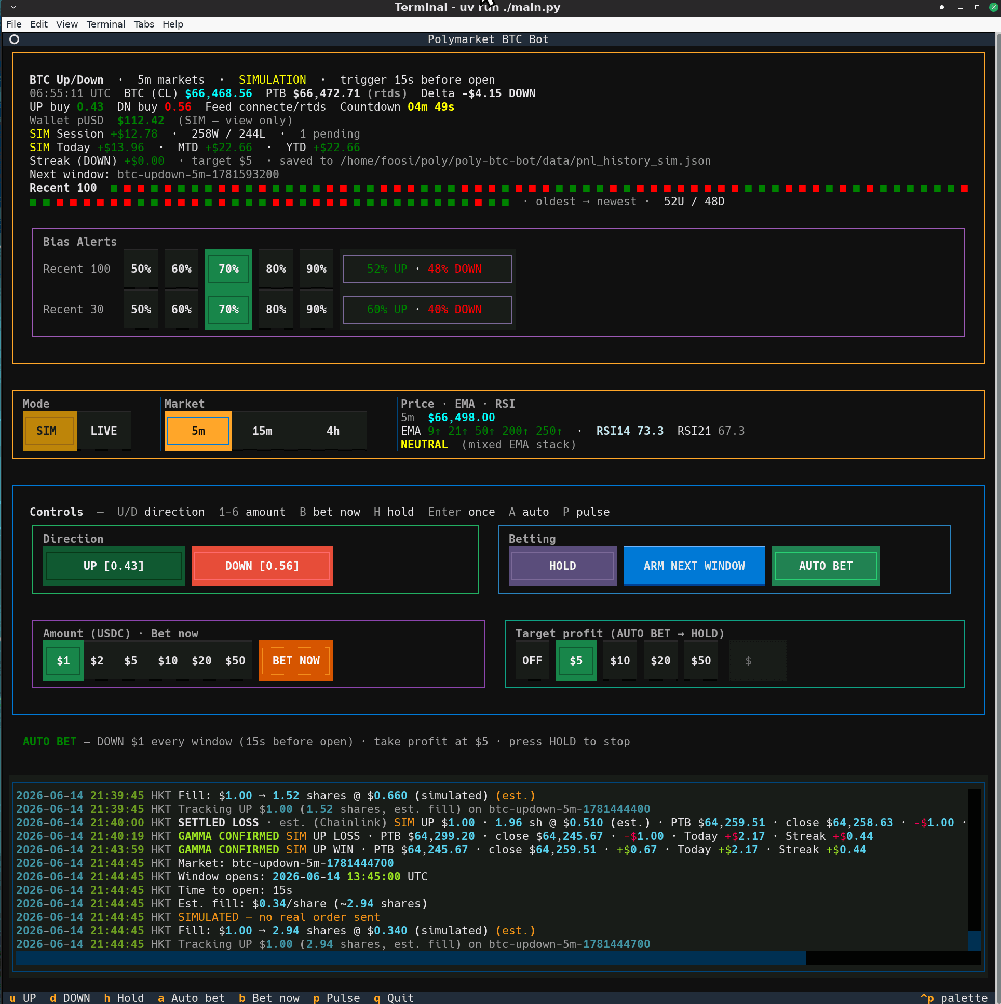Switch mode to SIM
1001x1004 pixels.
click(49, 431)
